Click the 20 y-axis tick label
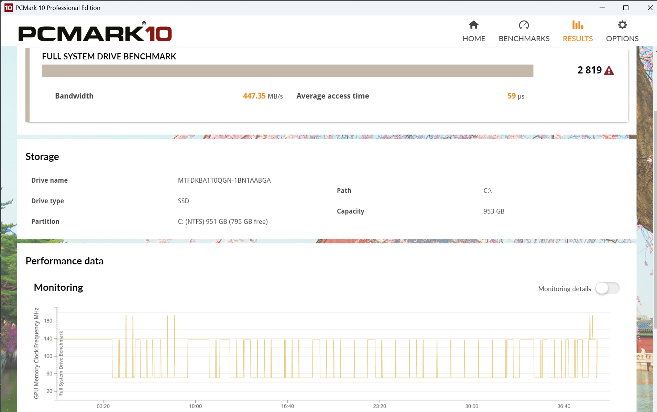Viewport: 657px width, 412px height. point(50,391)
